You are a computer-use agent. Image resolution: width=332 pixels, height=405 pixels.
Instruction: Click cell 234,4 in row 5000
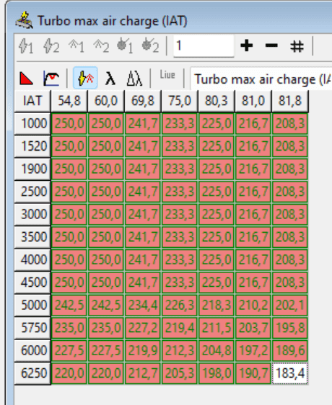(143, 305)
